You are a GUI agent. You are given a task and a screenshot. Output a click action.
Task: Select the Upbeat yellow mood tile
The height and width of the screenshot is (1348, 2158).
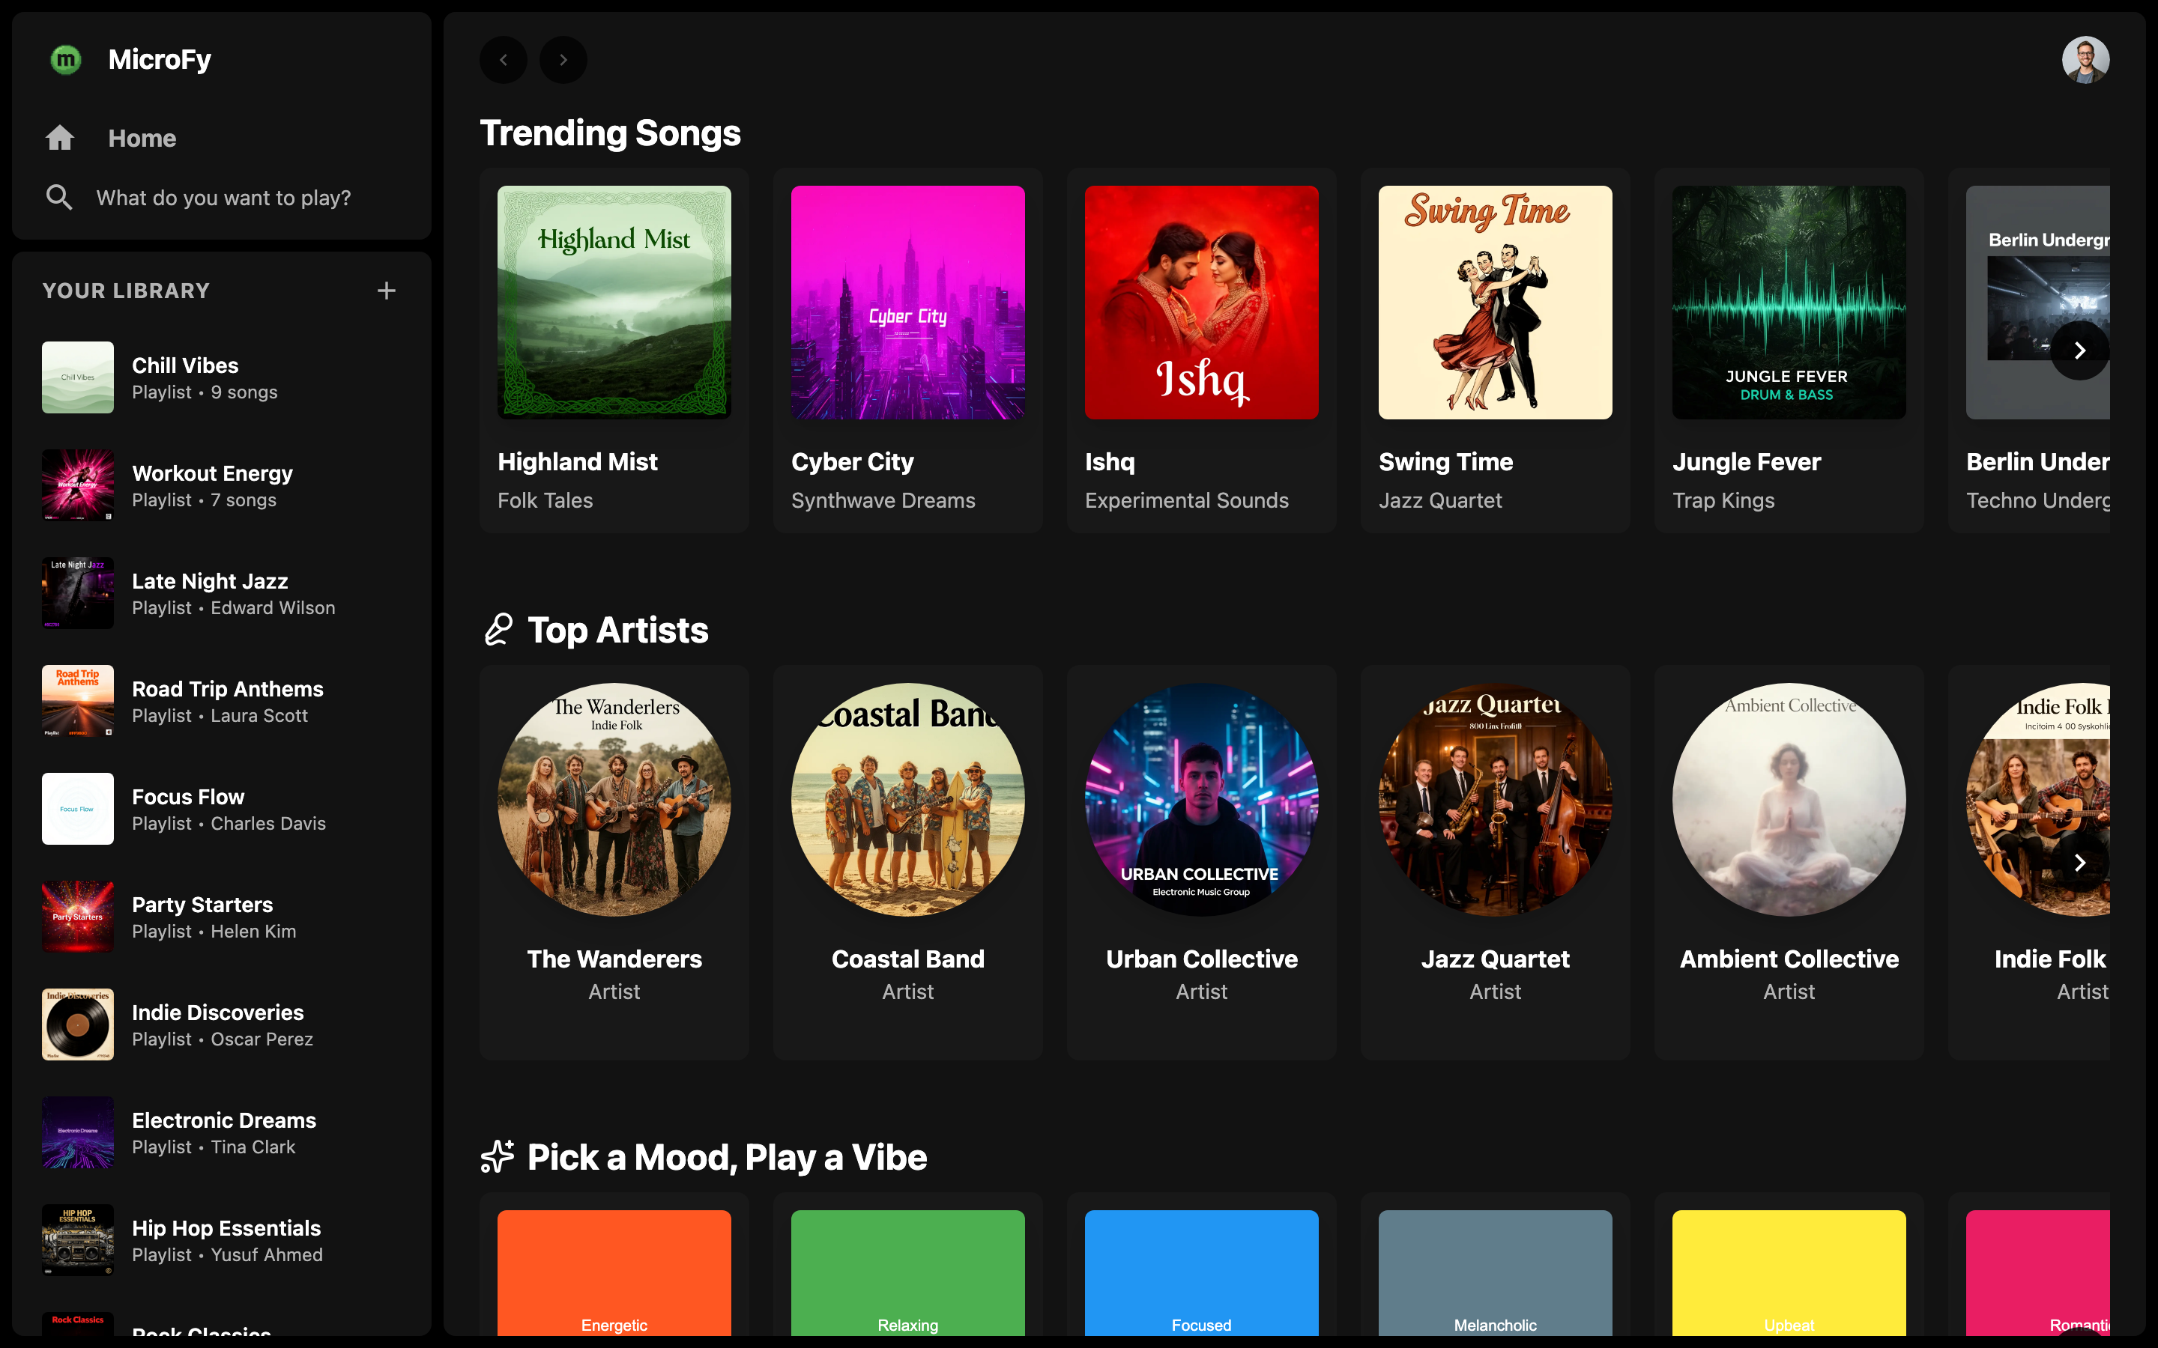(1789, 1273)
